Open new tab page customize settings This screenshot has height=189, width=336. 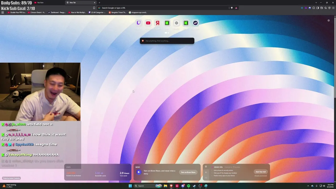[x=328, y=20]
